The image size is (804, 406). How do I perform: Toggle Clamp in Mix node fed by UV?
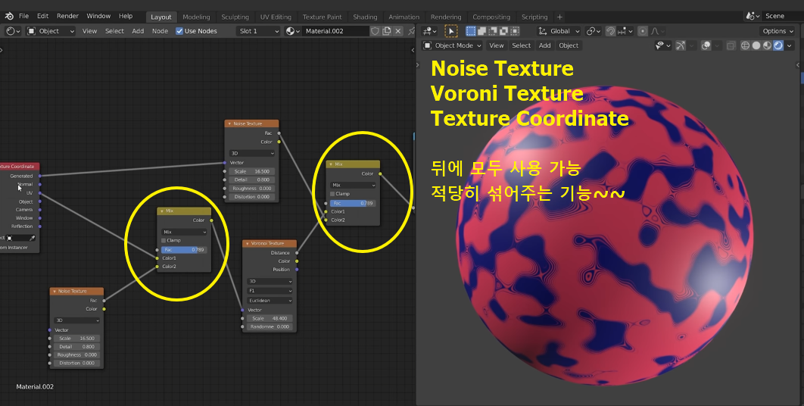[x=164, y=240]
